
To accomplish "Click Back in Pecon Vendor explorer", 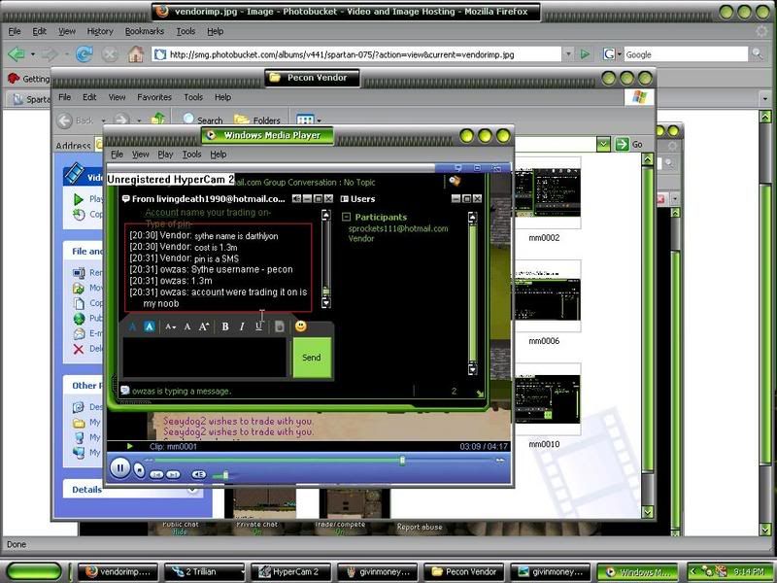I will point(75,120).
